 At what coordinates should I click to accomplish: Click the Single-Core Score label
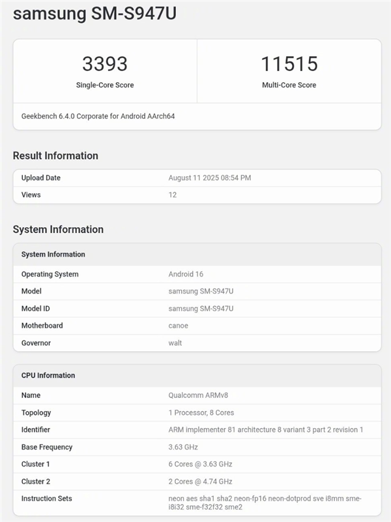[105, 85]
